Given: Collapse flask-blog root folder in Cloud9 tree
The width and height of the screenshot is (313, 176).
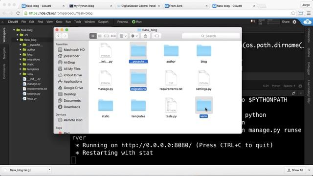Looking at the screenshot, I should 14,30.
